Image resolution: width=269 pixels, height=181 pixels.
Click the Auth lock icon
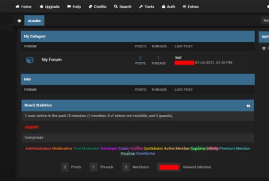tap(163, 7)
